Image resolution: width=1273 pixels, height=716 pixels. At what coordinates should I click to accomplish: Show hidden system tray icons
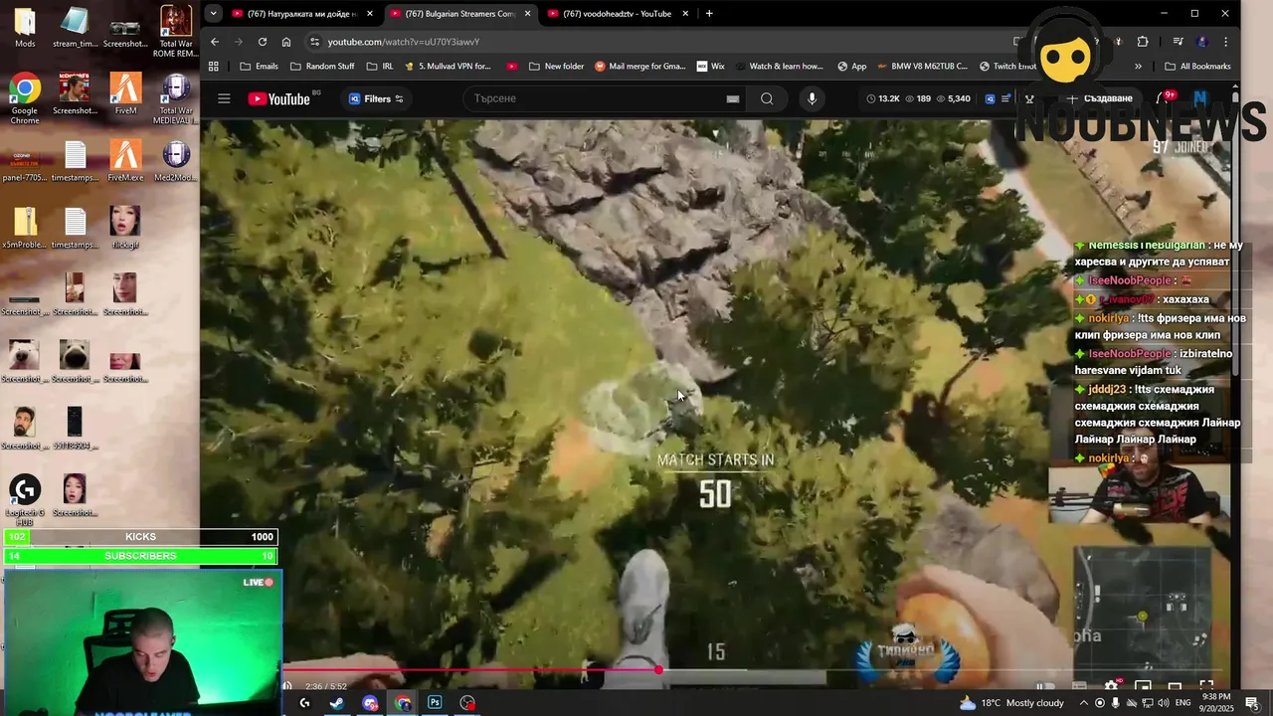(x=1084, y=703)
